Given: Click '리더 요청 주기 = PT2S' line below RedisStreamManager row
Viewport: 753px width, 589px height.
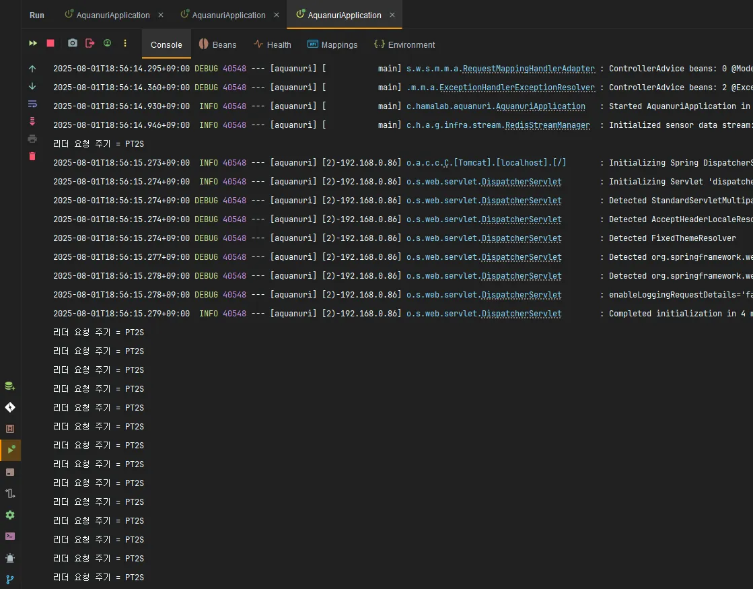Looking at the screenshot, I should [x=98, y=144].
